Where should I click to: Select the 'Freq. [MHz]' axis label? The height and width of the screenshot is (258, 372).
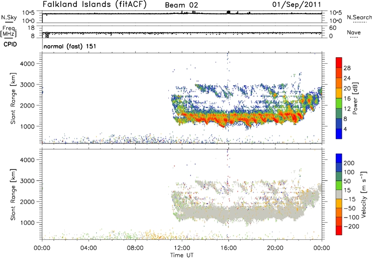(x=9, y=31)
